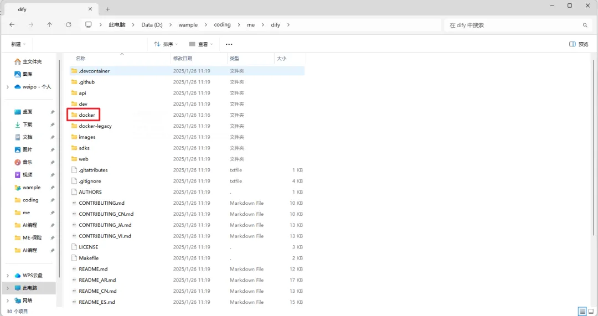The width and height of the screenshot is (598, 316).
Task: Refresh the current folder view
Action: coord(69,25)
